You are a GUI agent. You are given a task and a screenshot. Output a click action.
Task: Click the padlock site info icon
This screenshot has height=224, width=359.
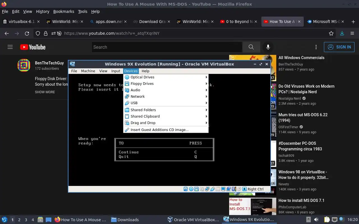[45, 33]
